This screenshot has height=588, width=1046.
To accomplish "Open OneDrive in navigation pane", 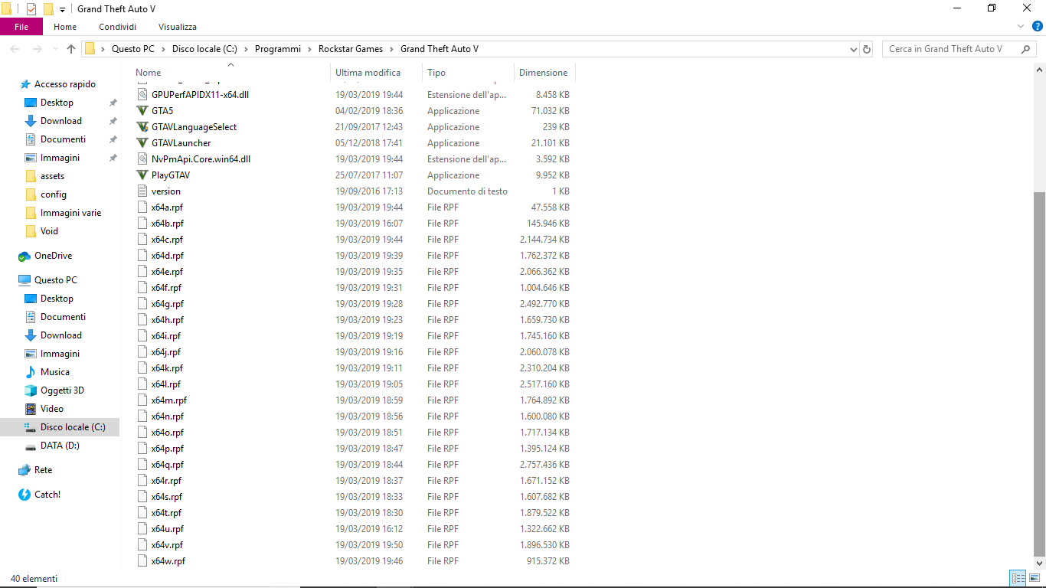I will point(53,256).
